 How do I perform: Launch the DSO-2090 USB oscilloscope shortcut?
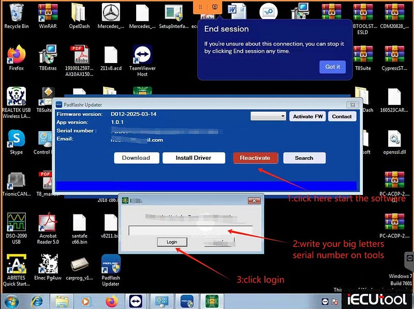click(x=16, y=228)
